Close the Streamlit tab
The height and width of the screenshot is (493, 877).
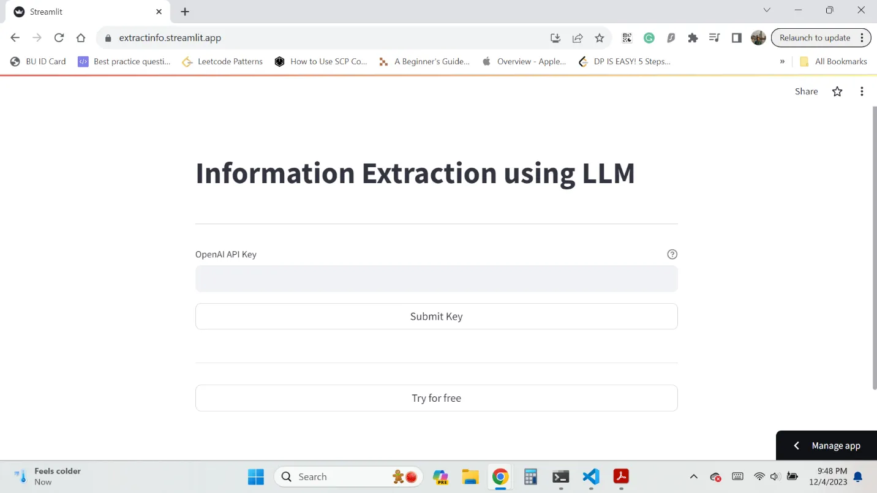[159, 12]
